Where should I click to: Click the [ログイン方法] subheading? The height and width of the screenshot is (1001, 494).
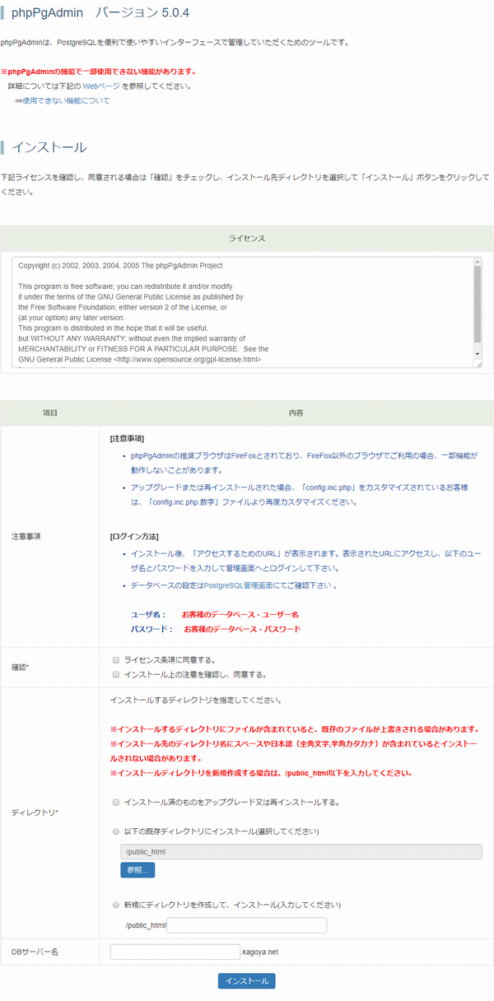point(134,536)
